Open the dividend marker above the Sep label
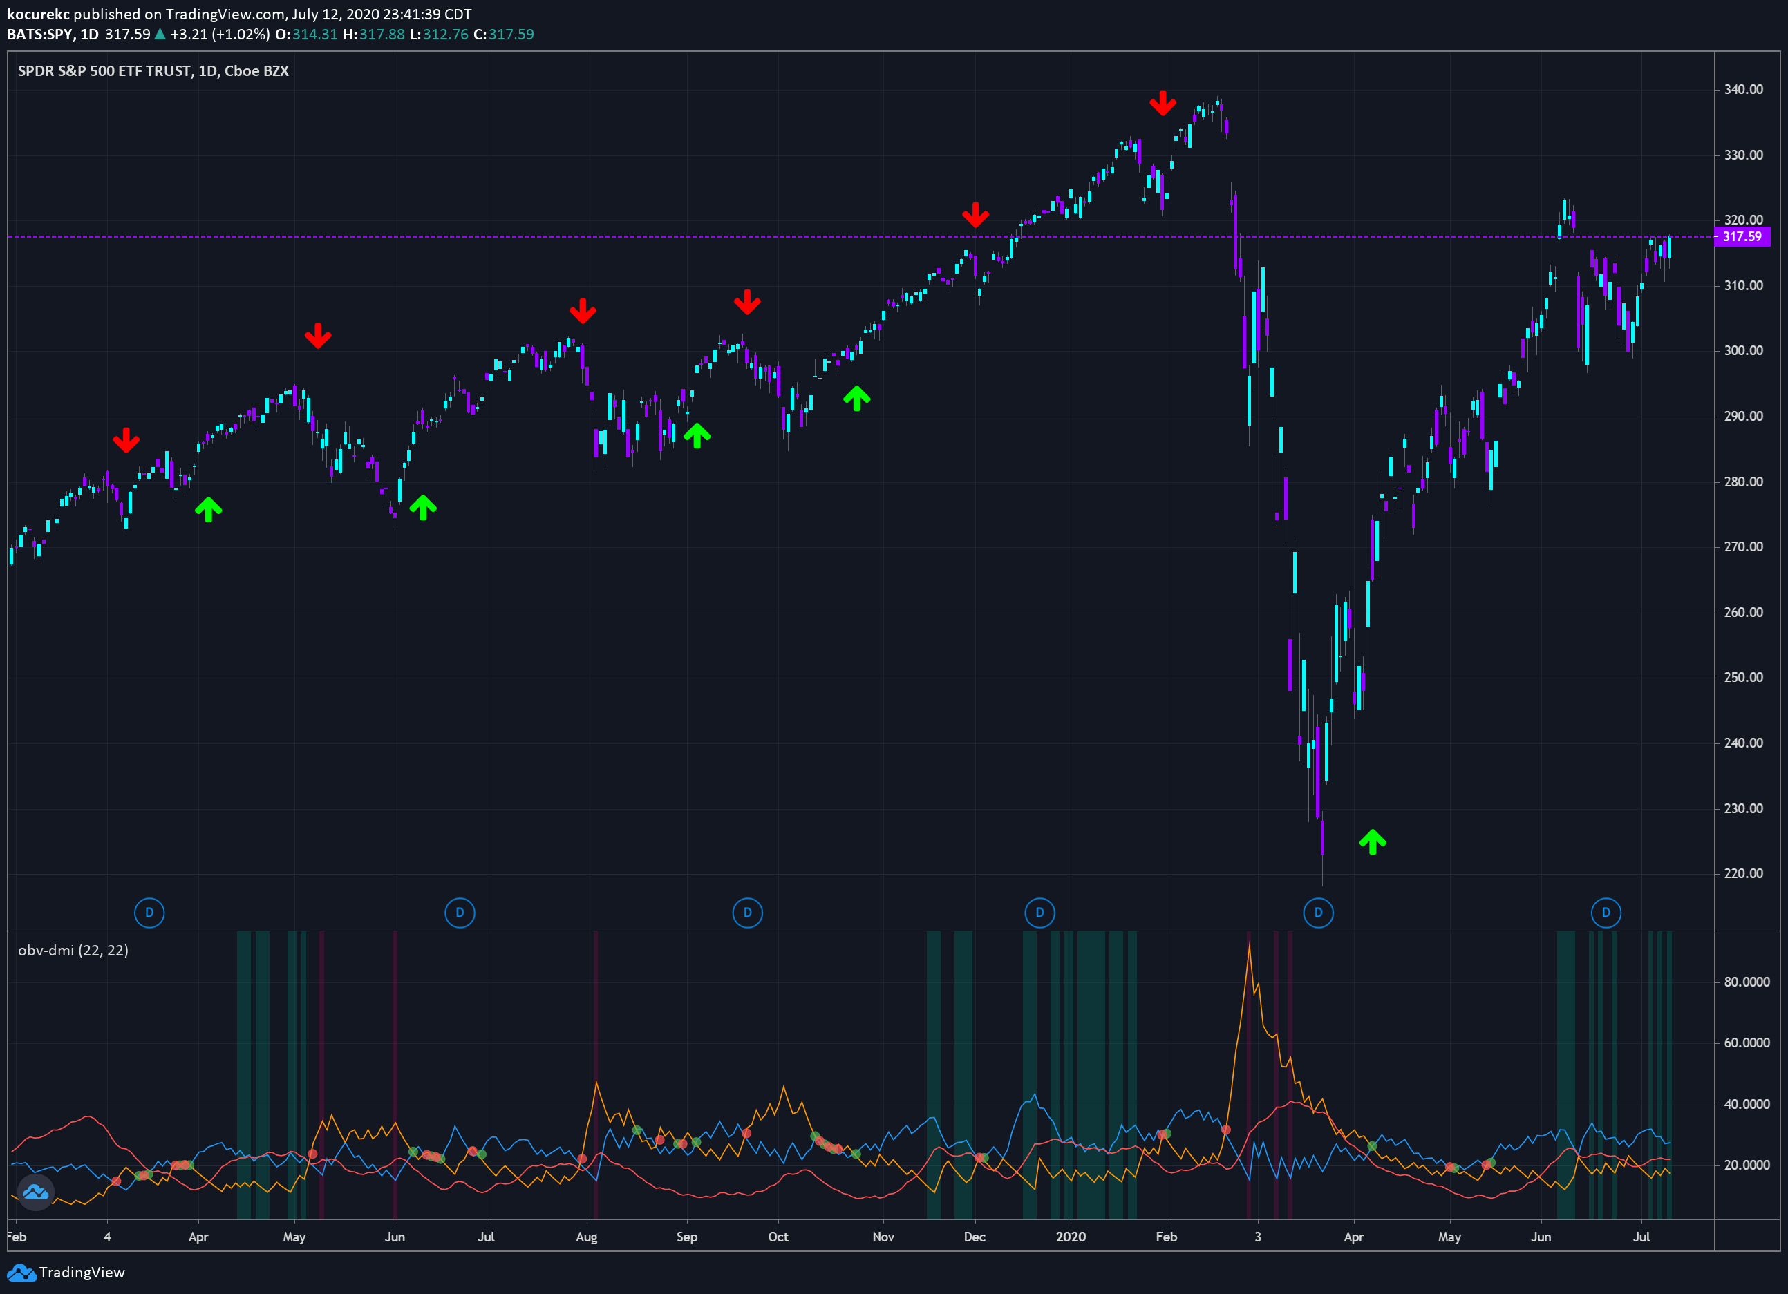This screenshot has height=1294, width=1788. pos(747,913)
